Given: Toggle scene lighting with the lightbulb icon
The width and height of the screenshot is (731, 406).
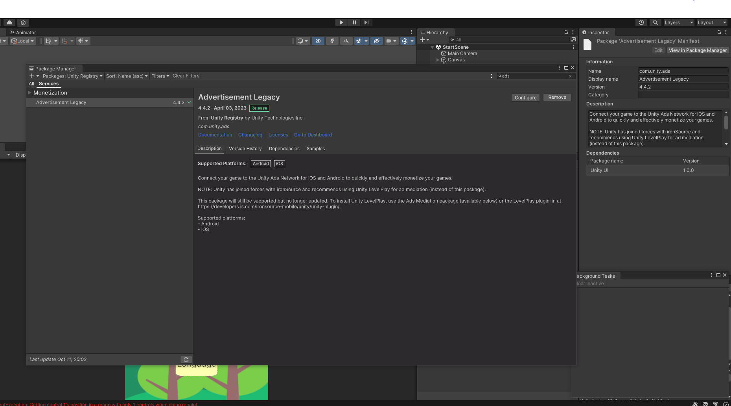Looking at the screenshot, I should 332,41.
